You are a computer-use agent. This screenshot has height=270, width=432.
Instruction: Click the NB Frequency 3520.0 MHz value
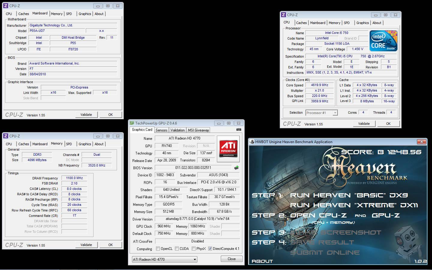(x=97, y=165)
